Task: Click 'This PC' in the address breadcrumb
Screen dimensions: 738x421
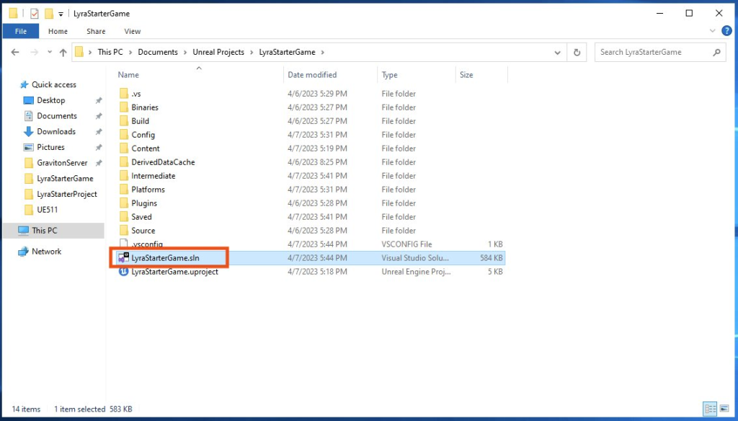Action: point(110,53)
